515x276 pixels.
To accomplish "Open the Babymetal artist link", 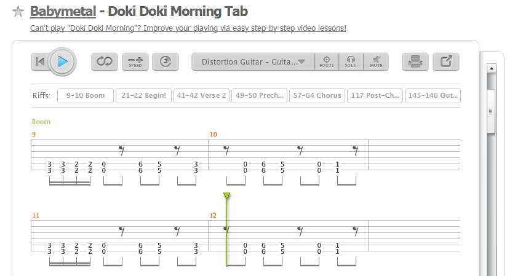I will 63,12.
